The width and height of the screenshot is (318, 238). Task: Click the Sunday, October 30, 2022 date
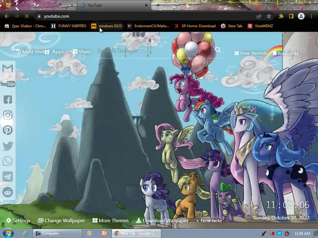pos(281,218)
